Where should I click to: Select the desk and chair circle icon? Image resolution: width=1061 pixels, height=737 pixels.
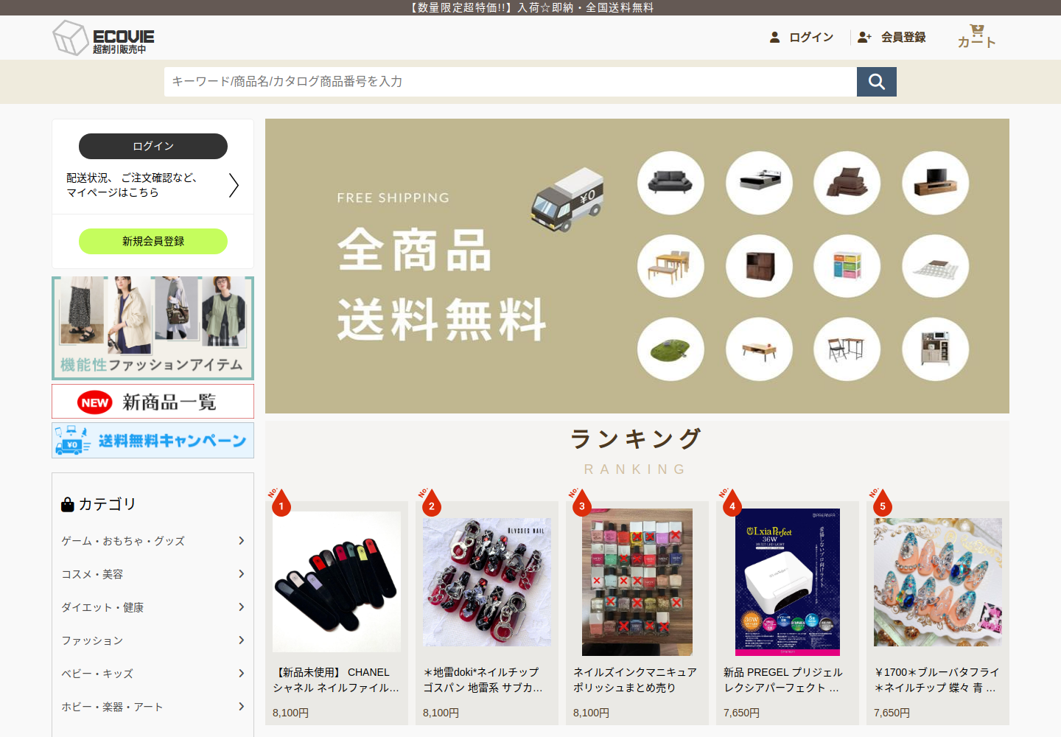coord(847,349)
